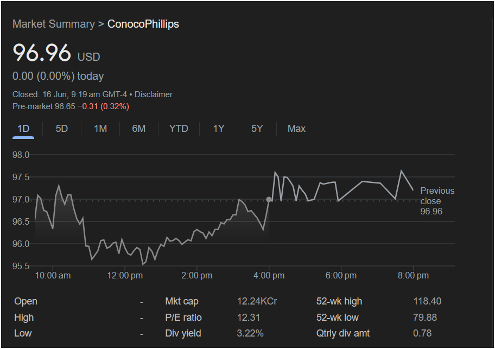
Task: Click the Qtrly div amt label
Action: point(343,333)
